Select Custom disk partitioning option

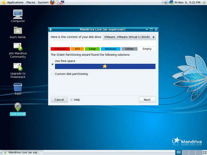coord(53,74)
